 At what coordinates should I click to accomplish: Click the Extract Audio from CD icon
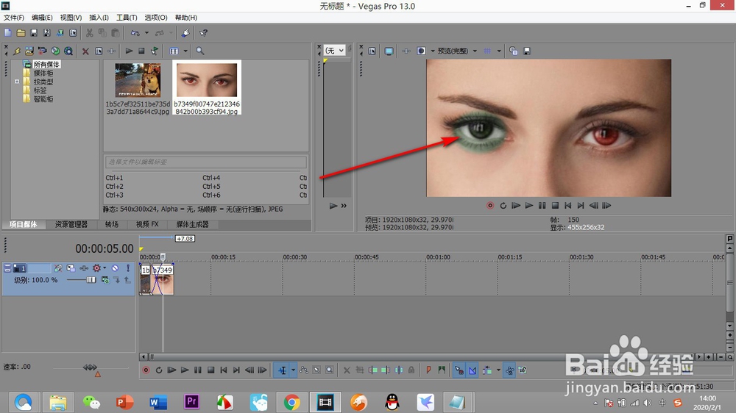coord(55,51)
